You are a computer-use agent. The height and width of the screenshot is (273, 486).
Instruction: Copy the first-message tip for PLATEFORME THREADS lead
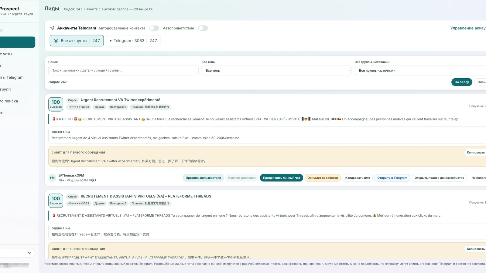(x=476, y=249)
